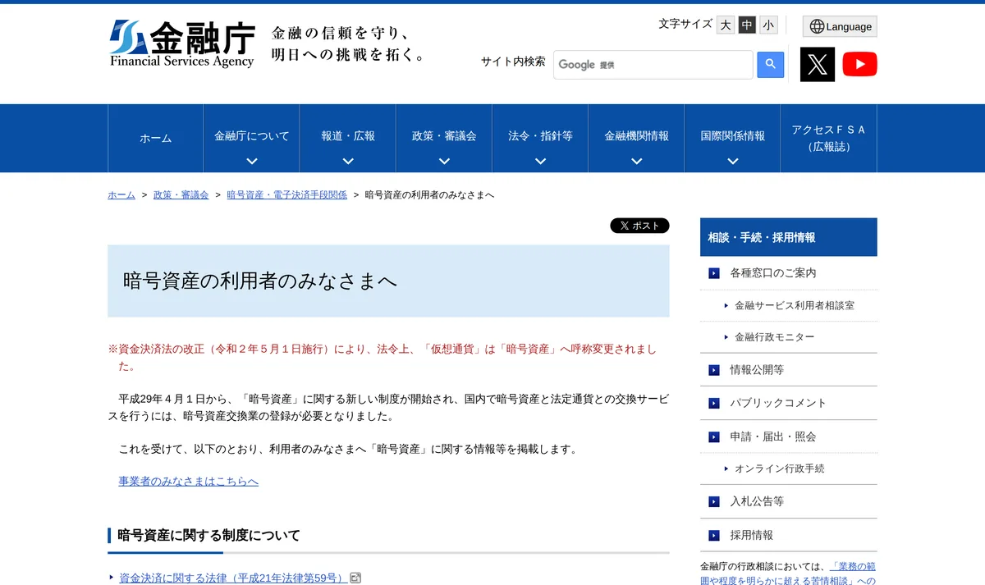985x585 pixels.
Task: Click arrow icon next to パブリックコメント
Action: 714,403
